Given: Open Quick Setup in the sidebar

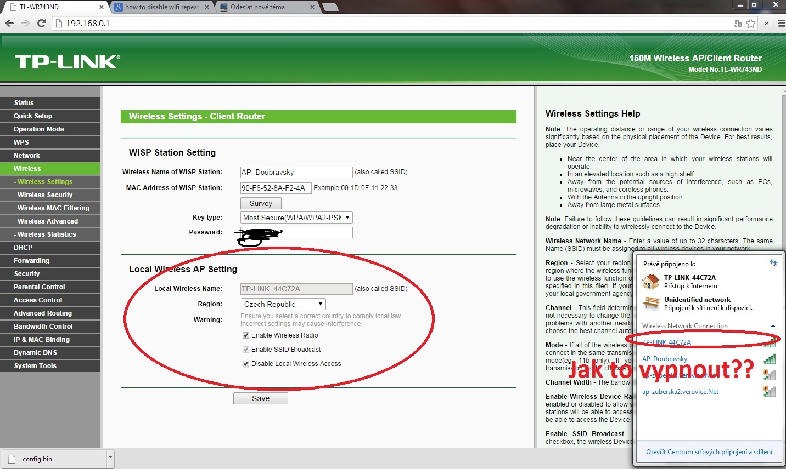Looking at the screenshot, I should point(50,116).
